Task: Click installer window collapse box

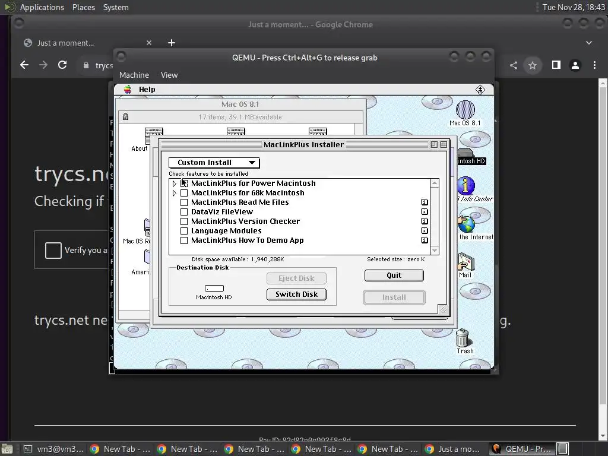Action: [444, 145]
